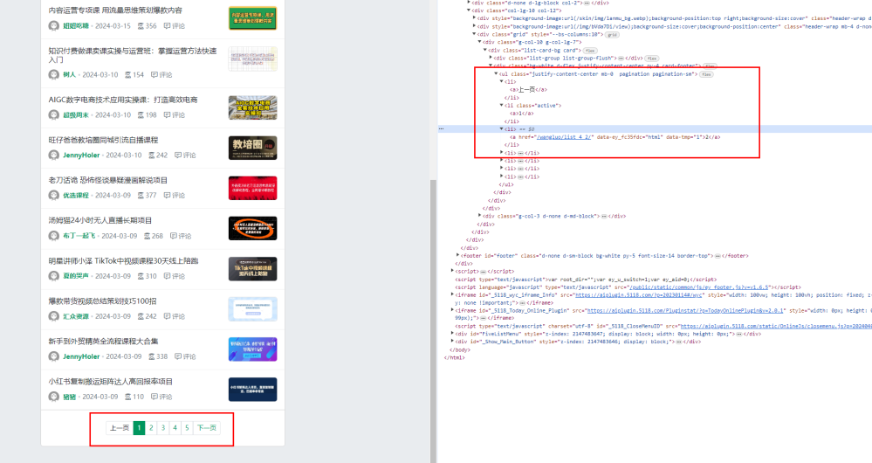Image resolution: width=872 pixels, height=463 pixels.
Task: Click ellipsis badge in g-col-3 d-none d-md-block div
Action: click(604, 217)
